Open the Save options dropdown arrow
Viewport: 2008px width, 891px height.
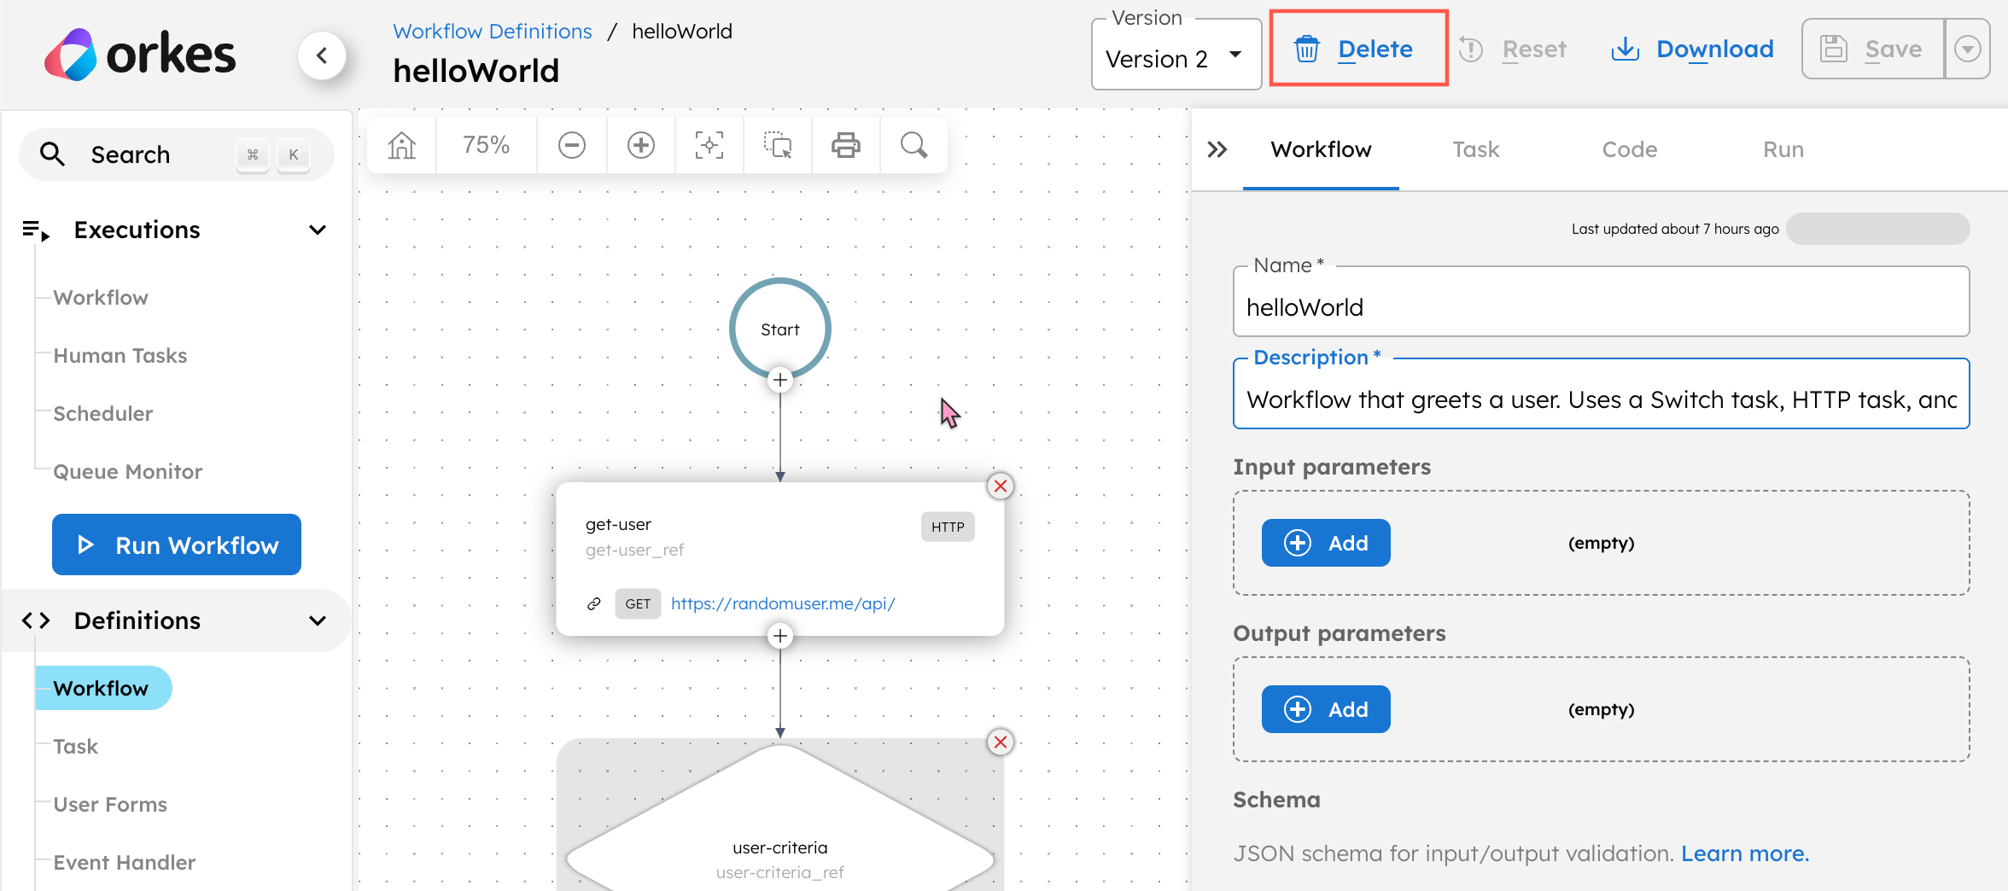pyautogui.click(x=1967, y=49)
